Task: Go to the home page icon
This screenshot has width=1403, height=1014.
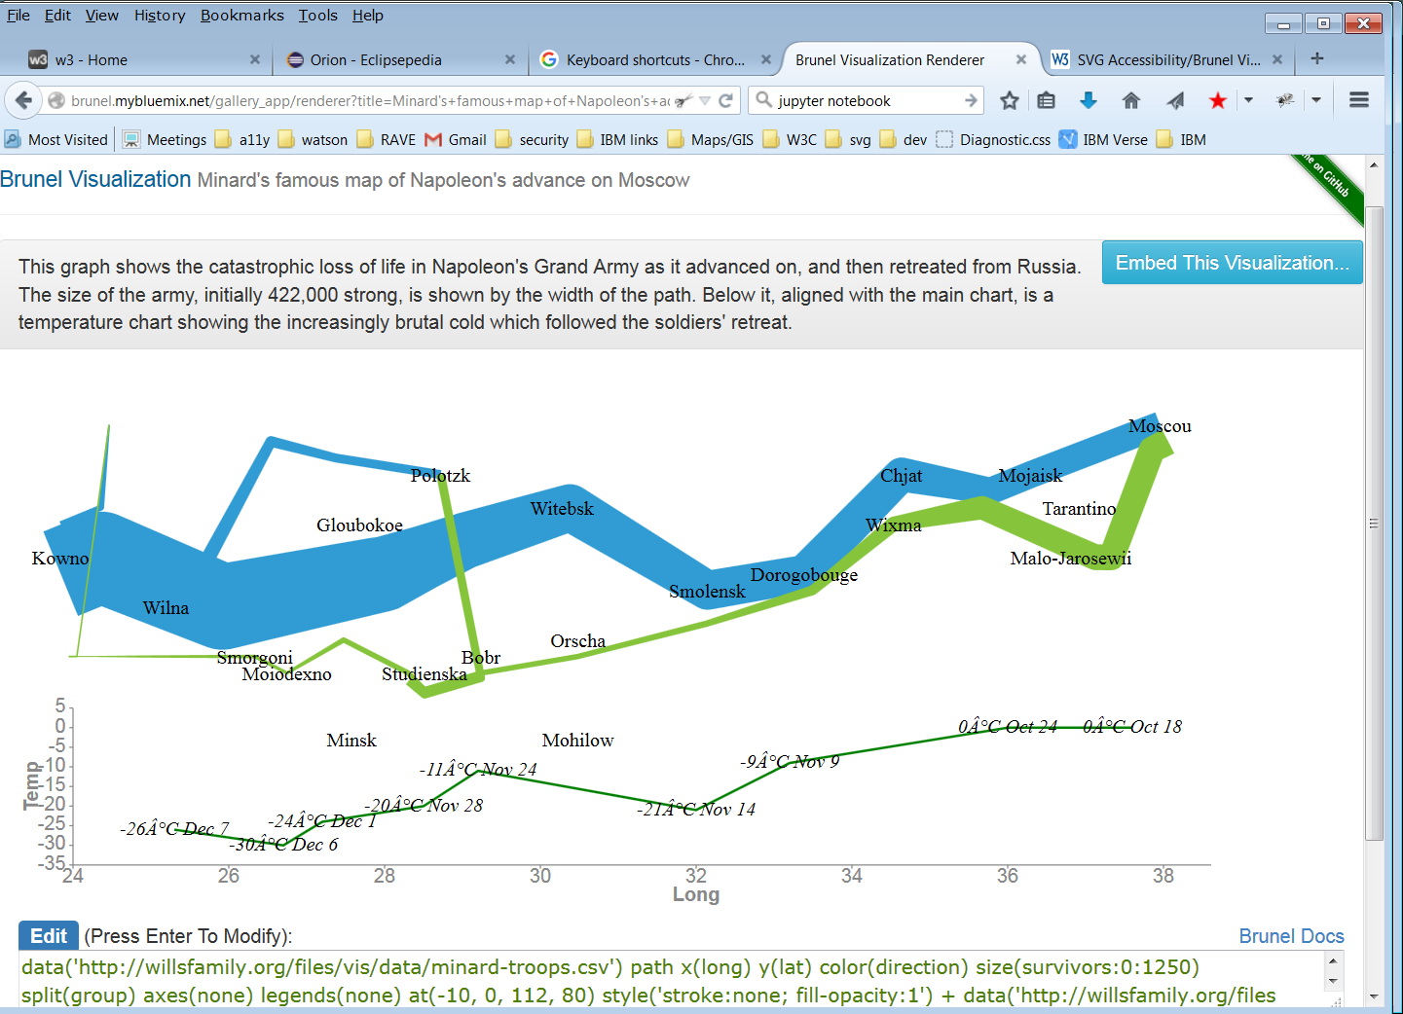Action: click(1130, 100)
